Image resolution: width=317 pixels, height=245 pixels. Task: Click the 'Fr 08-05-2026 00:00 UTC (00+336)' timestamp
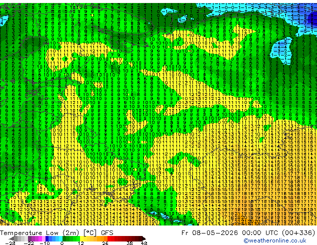(x=248, y=232)
